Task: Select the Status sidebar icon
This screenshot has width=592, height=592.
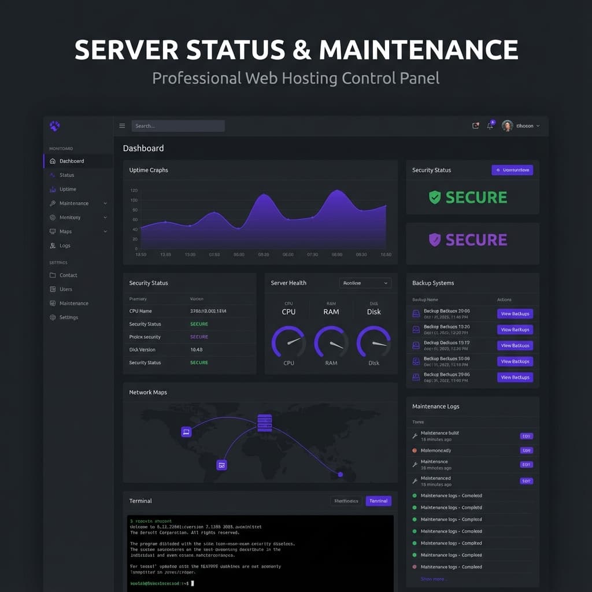Action: point(53,175)
